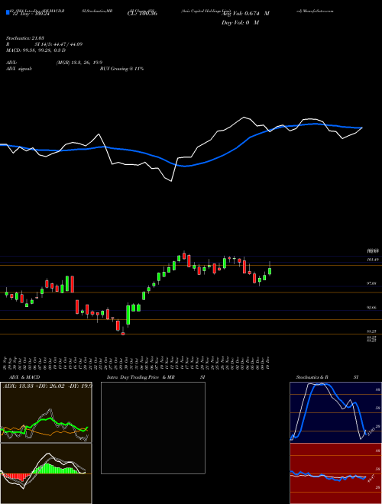Open the red RSI mini chart
The width and height of the screenshot is (382, 504).
click(335, 473)
